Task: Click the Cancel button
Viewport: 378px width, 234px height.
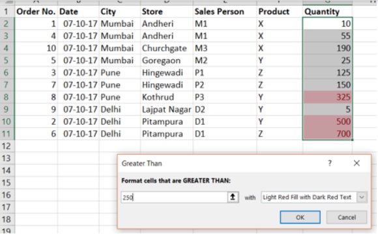Action: 347,217
